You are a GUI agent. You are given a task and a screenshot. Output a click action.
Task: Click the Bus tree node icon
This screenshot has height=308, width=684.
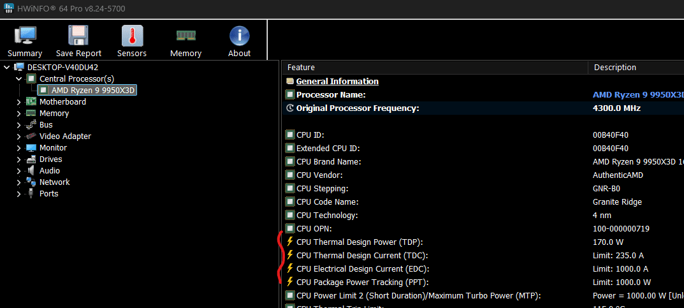pyautogui.click(x=31, y=125)
